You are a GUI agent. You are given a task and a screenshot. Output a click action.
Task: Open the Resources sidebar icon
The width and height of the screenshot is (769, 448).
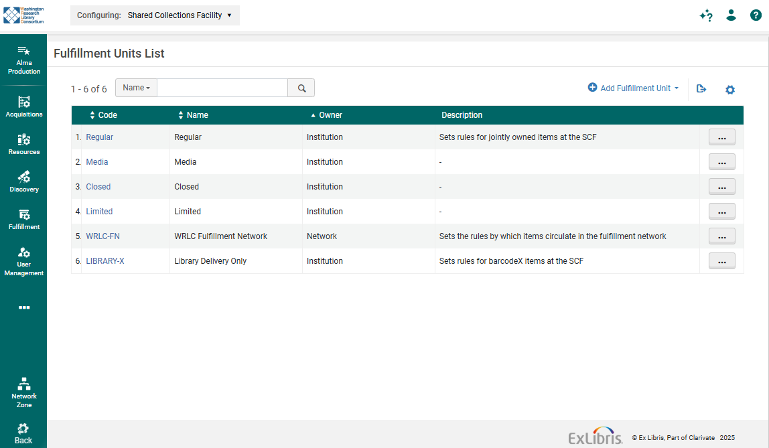coord(23,144)
